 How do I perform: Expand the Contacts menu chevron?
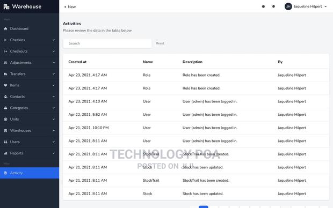[54, 96]
